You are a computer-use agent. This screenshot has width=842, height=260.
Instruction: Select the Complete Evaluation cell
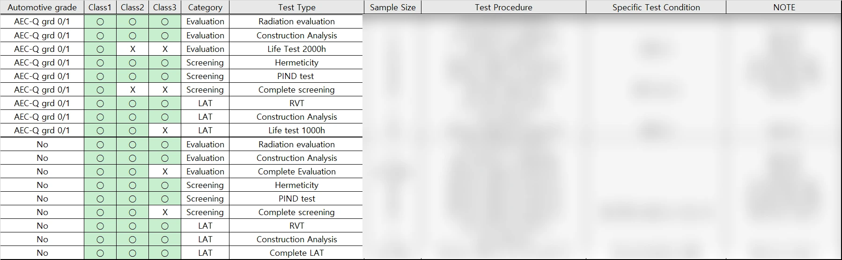[296, 172]
